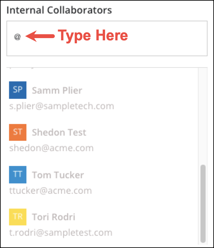The width and height of the screenshot is (214, 248).
Task: Click the scrollbar track above the thumb
Action: (203, 116)
